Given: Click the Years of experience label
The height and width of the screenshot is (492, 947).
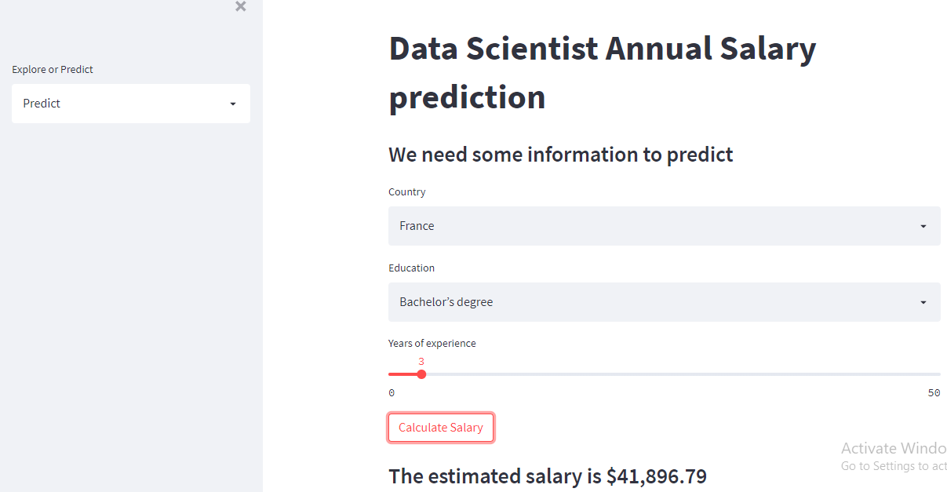Looking at the screenshot, I should click(432, 343).
